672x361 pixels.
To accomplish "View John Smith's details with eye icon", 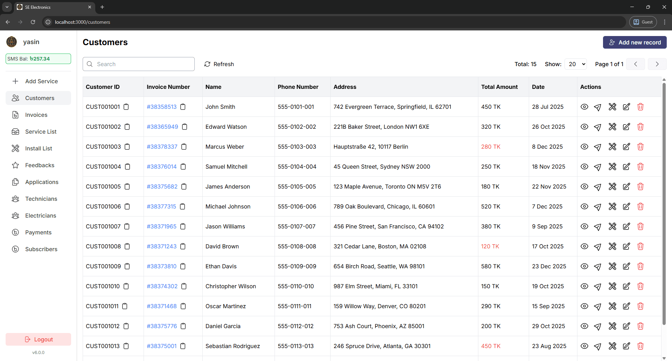I will click(584, 107).
